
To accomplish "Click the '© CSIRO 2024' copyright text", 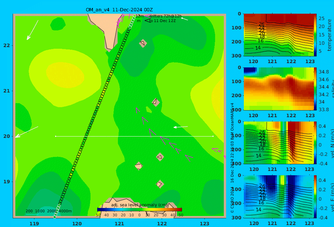I will point(232,200).
